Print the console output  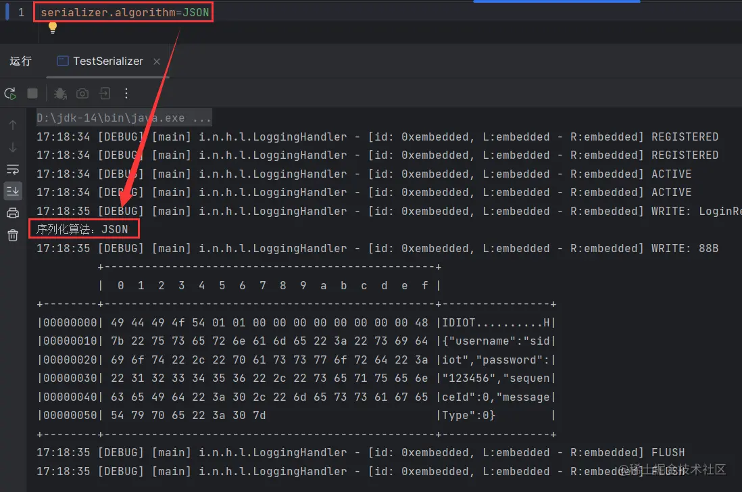pyautogui.click(x=13, y=213)
